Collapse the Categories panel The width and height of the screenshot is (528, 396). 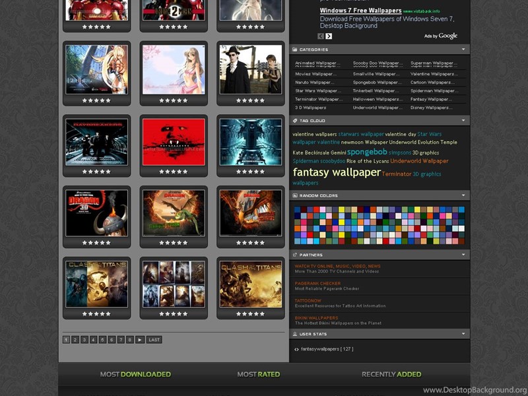(x=463, y=49)
